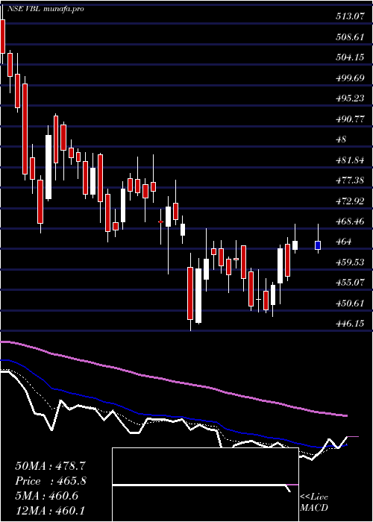The height and width of the screenshot is (522, 373).
Task: Click the <<Live MACD label
Action: pos(314,503)
